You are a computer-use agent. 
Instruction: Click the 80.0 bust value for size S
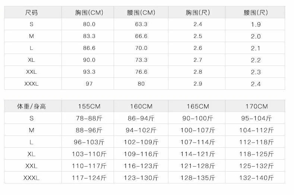pos(89,24)
